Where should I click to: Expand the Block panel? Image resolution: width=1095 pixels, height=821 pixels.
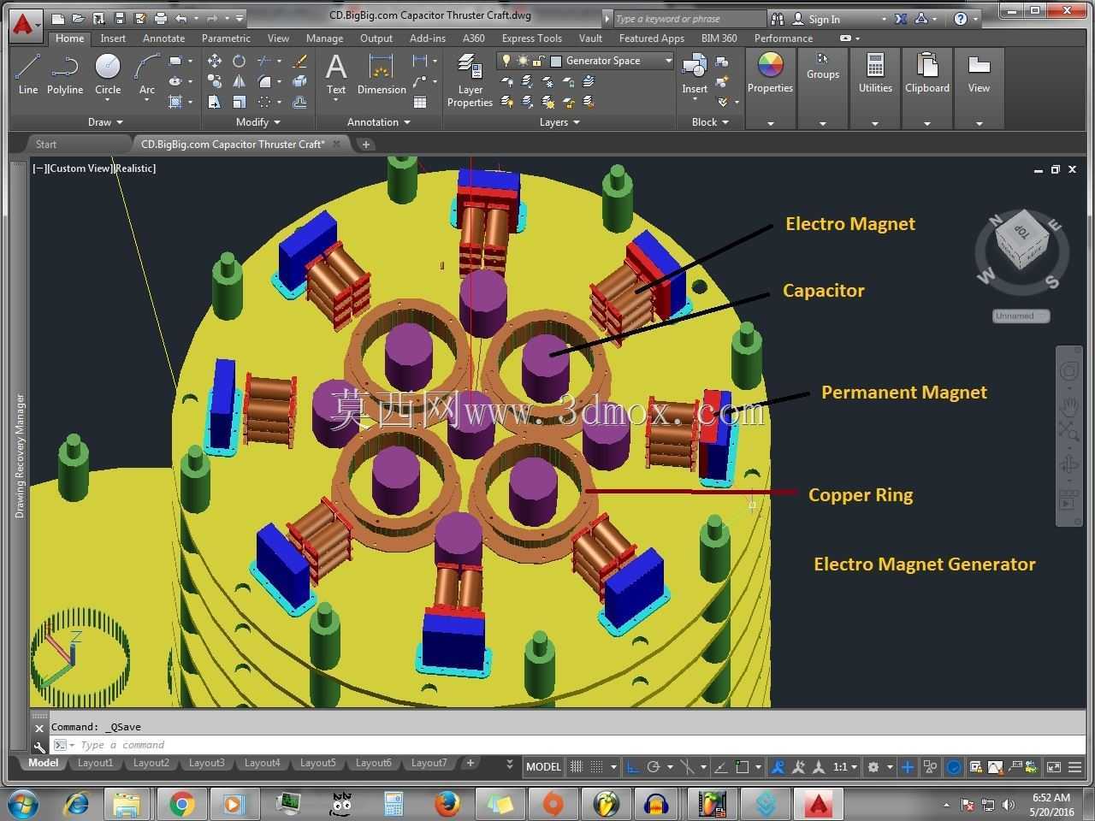(710, 122)
